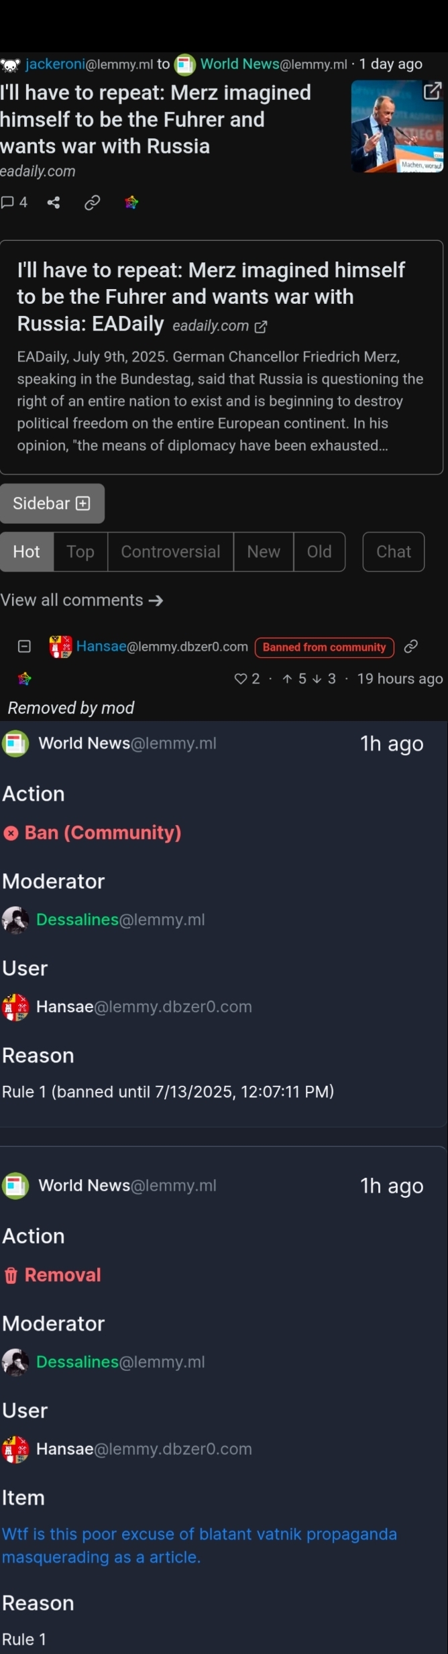Choose the Old sort option

click(319, 551)
